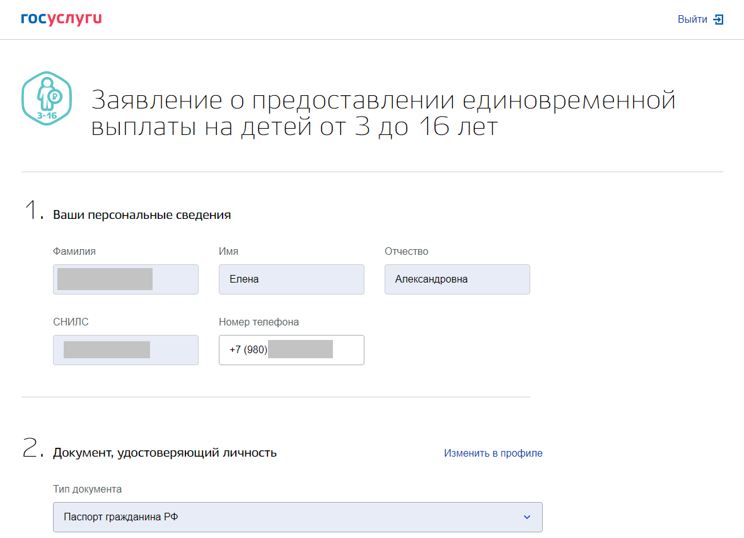Edit the Номер телефона field
This screenshot has width=744, height=538.
click(291, 350)
